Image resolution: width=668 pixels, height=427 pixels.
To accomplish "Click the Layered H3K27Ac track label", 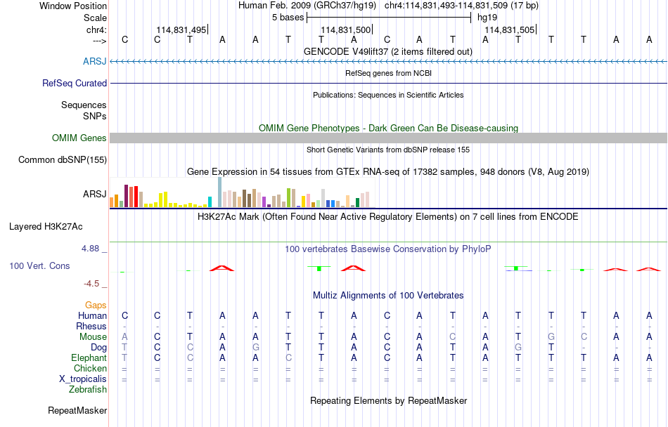I will pos(46,226).
